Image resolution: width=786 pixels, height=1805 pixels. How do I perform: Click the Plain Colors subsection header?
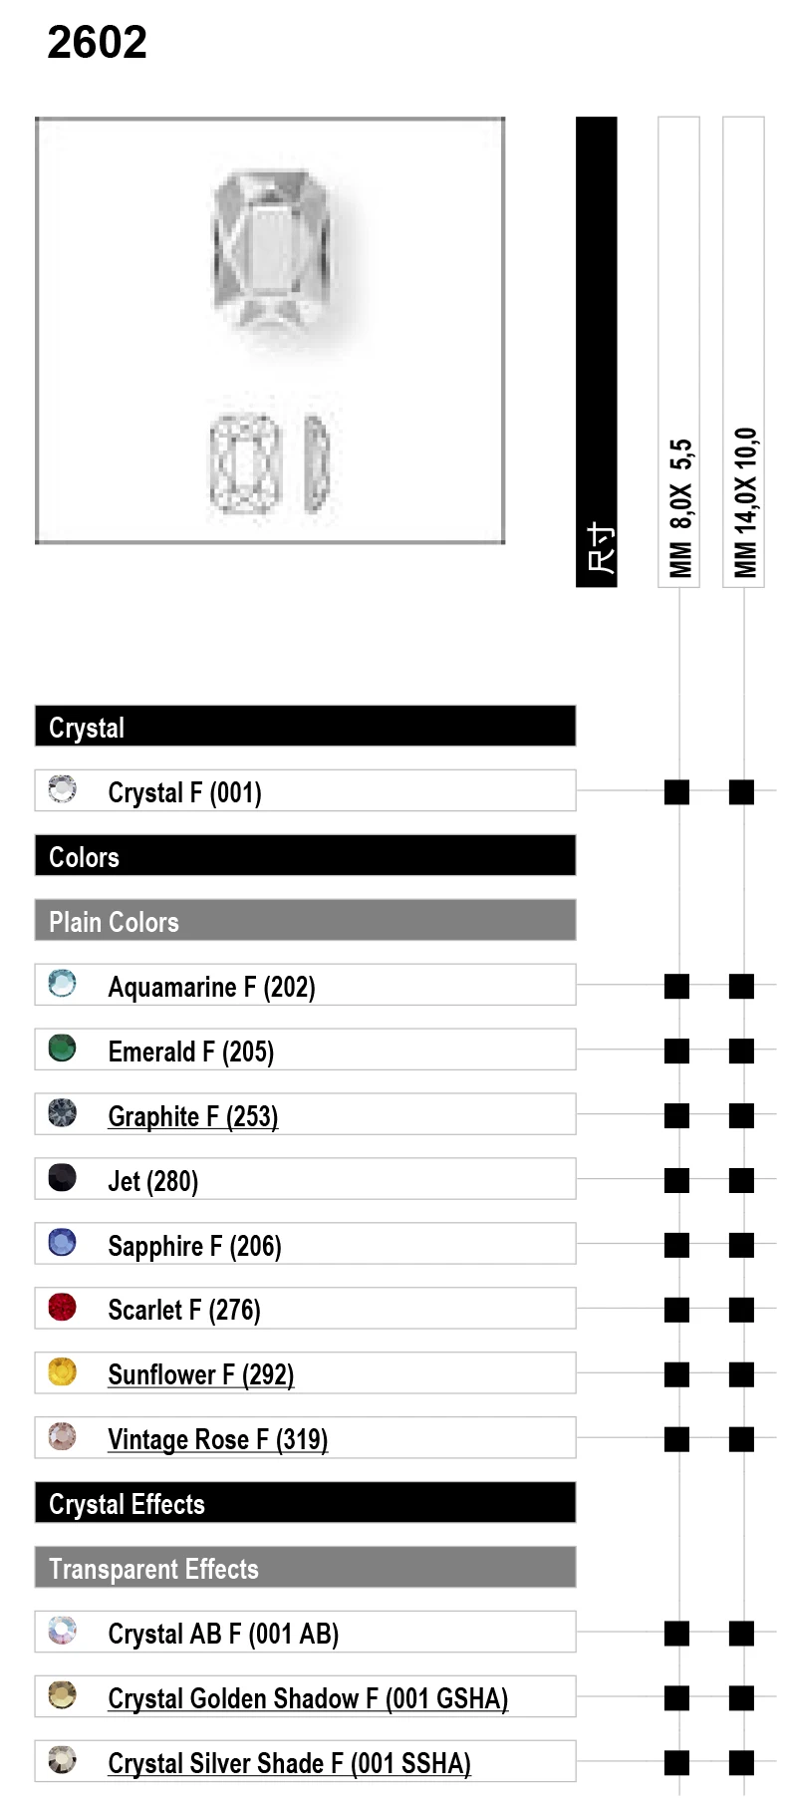point(305,921)
